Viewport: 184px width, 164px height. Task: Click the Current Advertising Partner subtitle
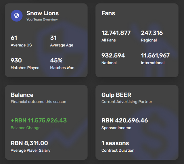coord(127,102)
